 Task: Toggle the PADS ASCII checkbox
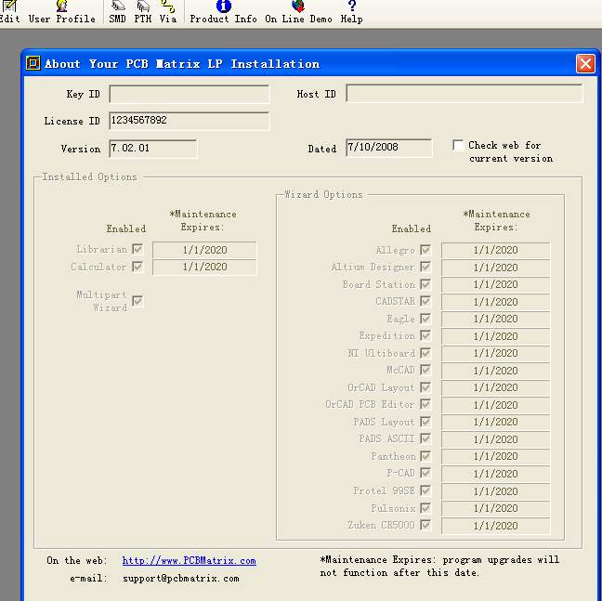pyautogui.click(x=425, y=438)
